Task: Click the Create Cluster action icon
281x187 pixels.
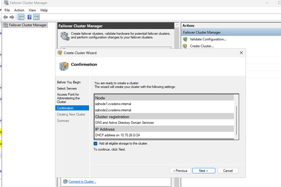Action: pyautogui.click(x=185, y=46)
